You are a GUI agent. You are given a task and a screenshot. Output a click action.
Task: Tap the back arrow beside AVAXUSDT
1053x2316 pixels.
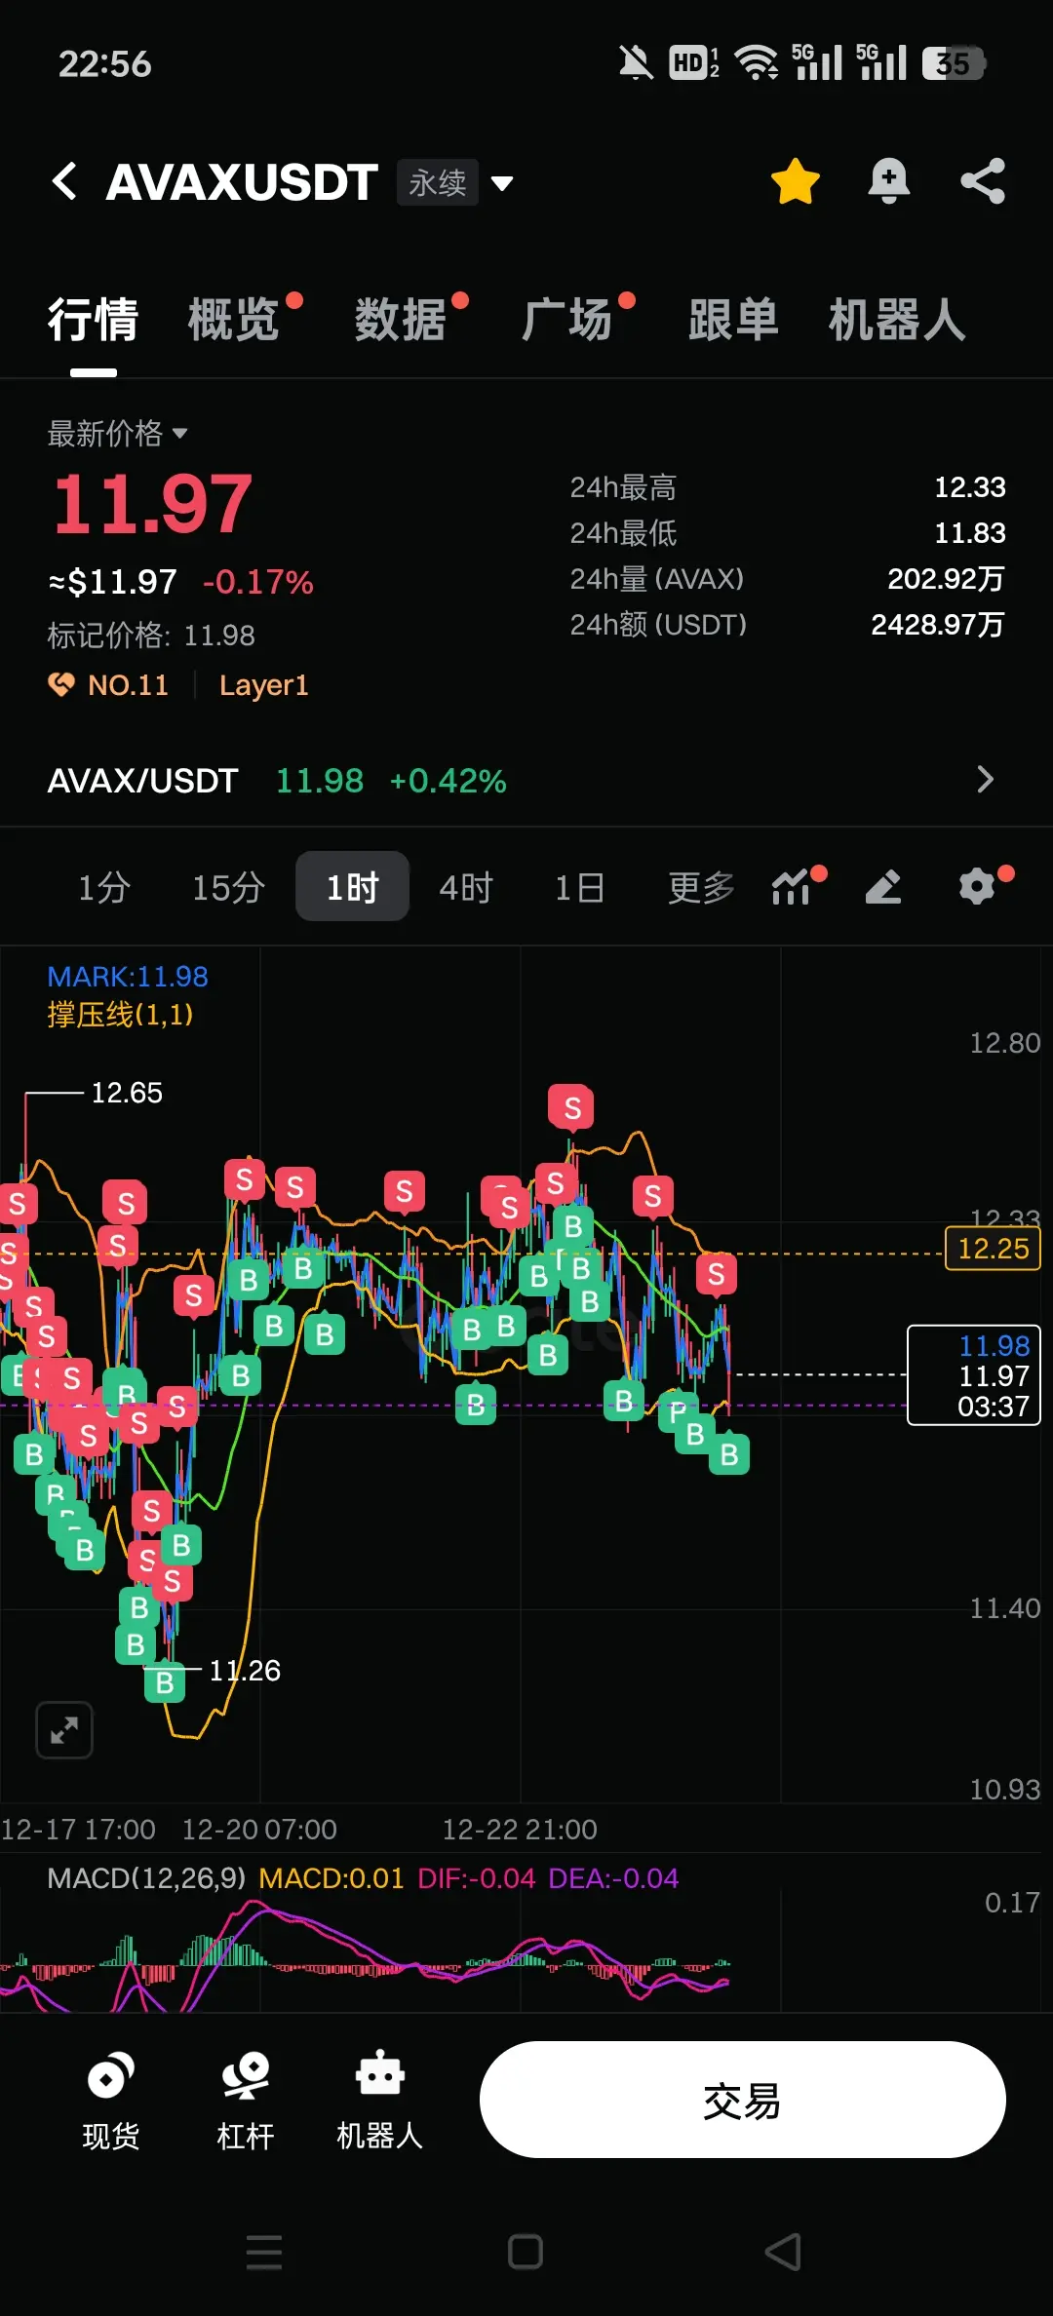pyautogui.click(x=64, y=181)
